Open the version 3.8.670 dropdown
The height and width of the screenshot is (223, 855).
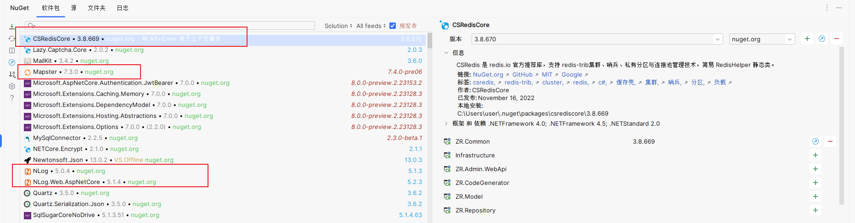coord(717,39)
